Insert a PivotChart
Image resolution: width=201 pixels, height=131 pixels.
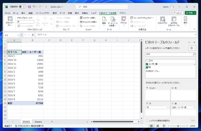(x=162, y=20)
